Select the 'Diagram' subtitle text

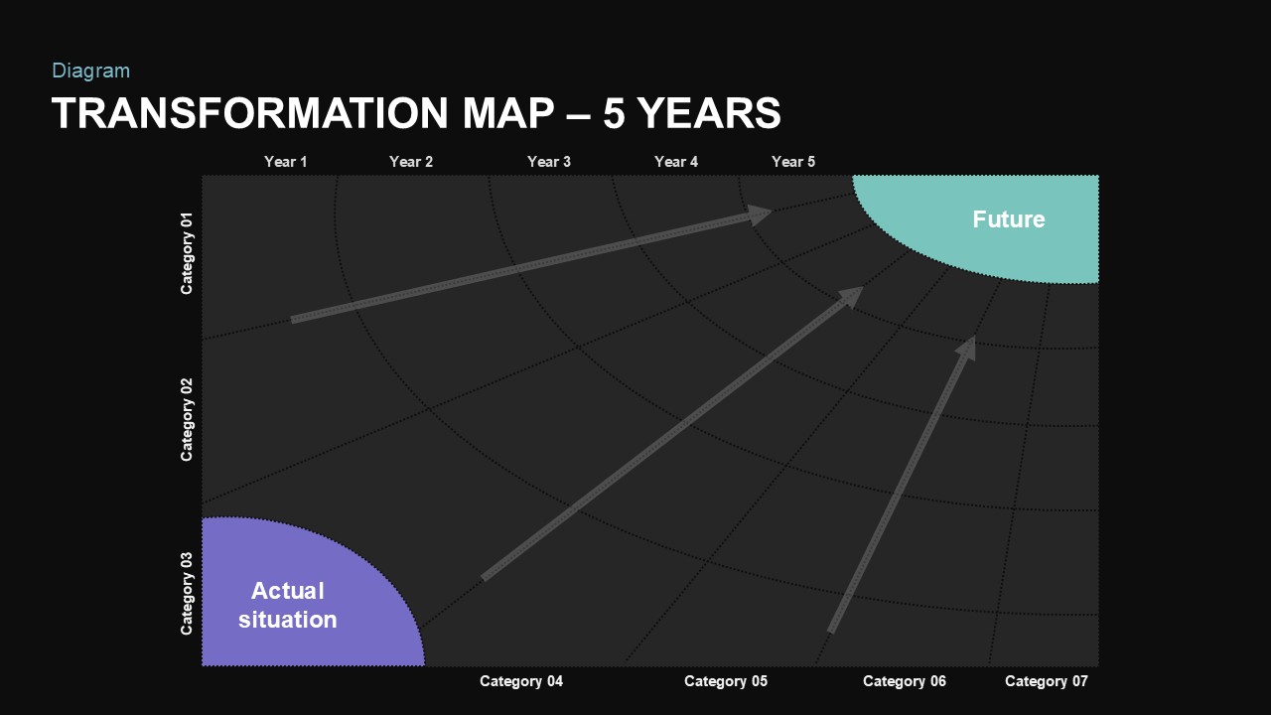pos(90,71)
